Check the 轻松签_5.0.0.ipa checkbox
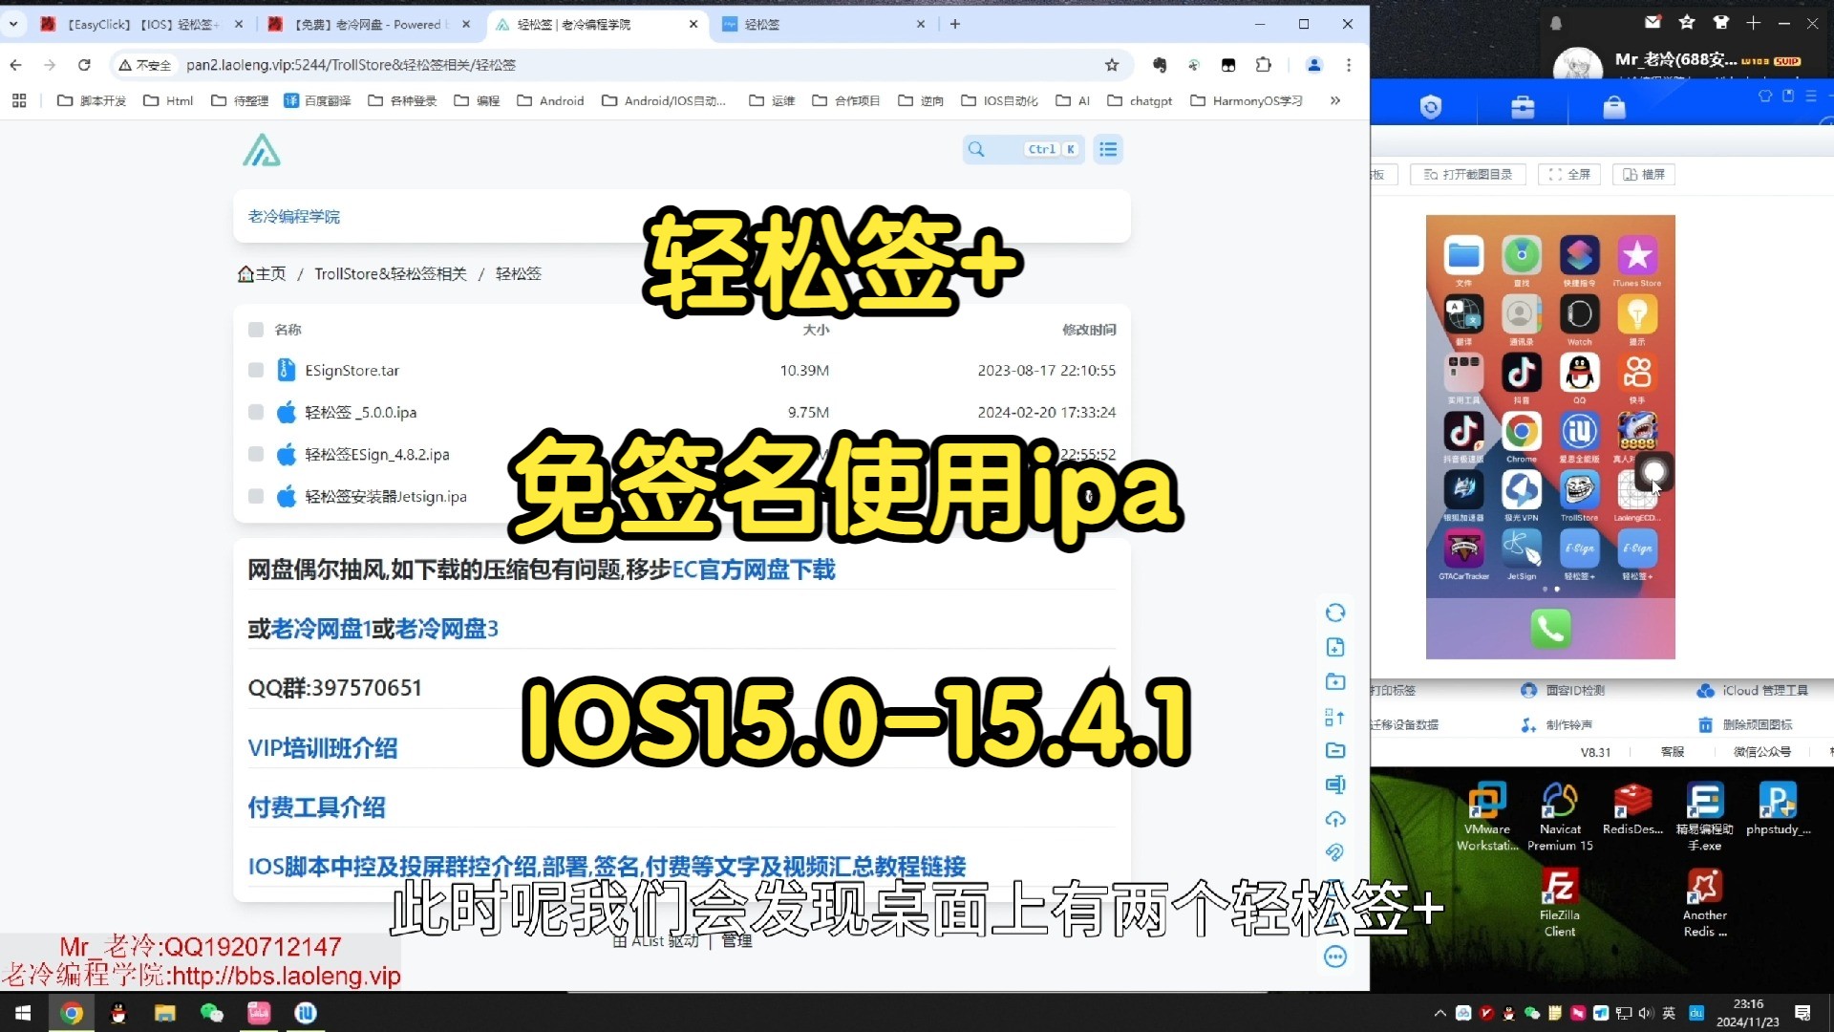1834x1032 pixels. (256, 412)
